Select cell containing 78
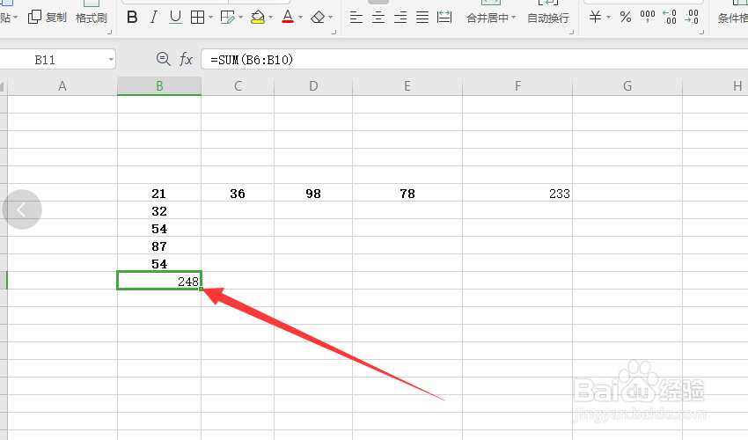Image resolution: width=748 pixels, height=440 pixels. 407,194
